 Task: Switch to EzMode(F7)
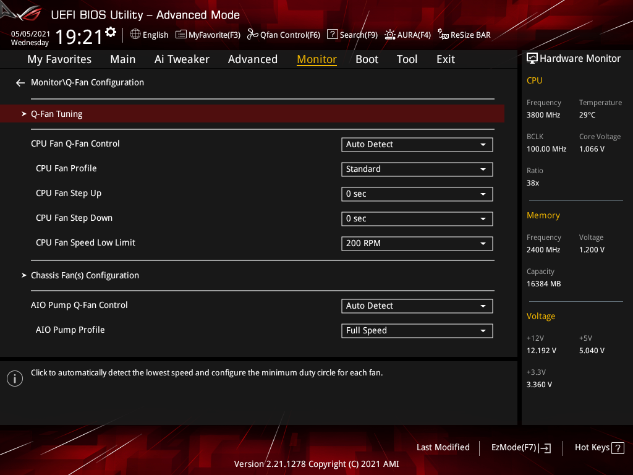click(x=520, y=448)
